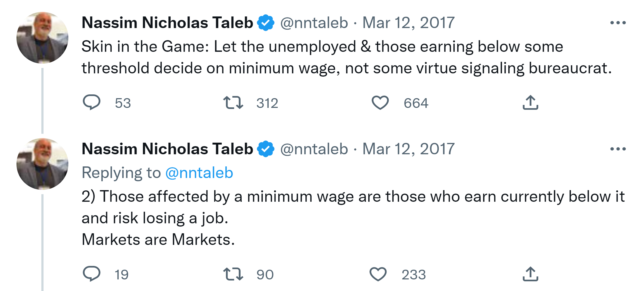Open the first tweet author's profile picture
The image size is (640, 291).
pos(42,38)
